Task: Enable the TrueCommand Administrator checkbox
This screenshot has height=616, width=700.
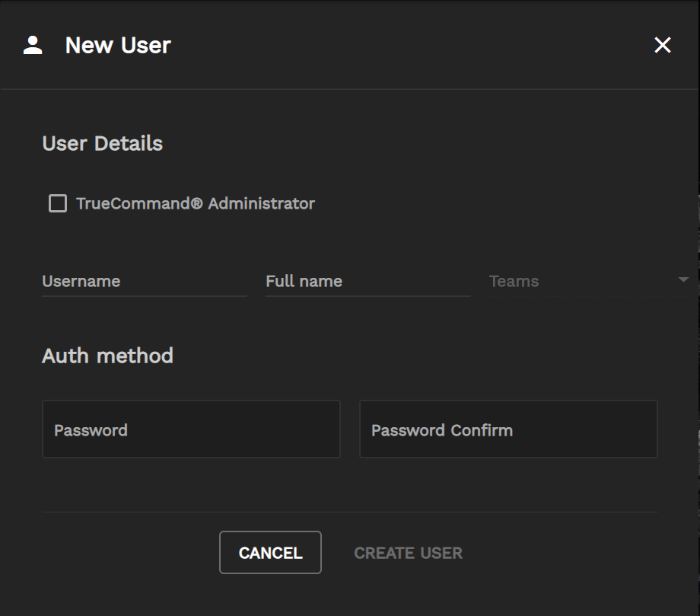Action: 58,203
